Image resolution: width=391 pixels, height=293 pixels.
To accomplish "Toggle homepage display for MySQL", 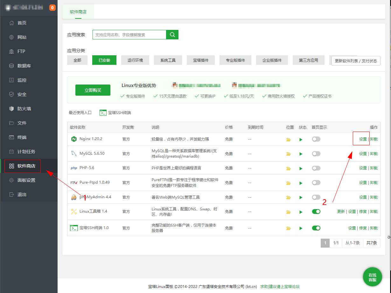I will tap(316, 153).
